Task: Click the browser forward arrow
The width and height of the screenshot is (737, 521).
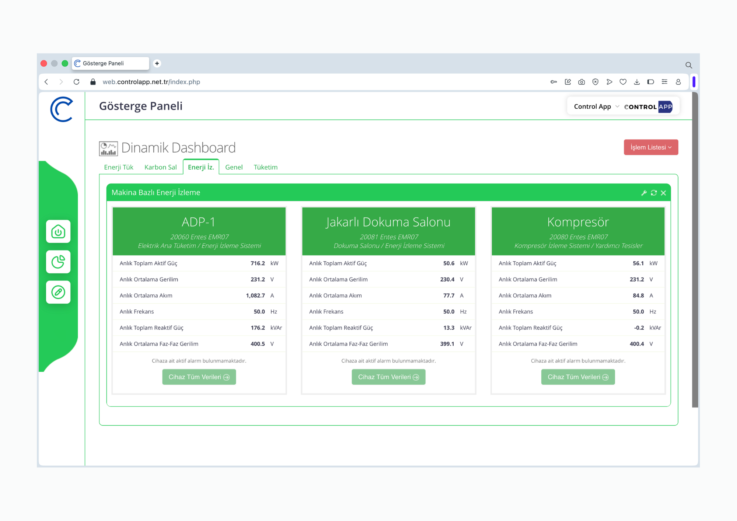Action: 61,82
